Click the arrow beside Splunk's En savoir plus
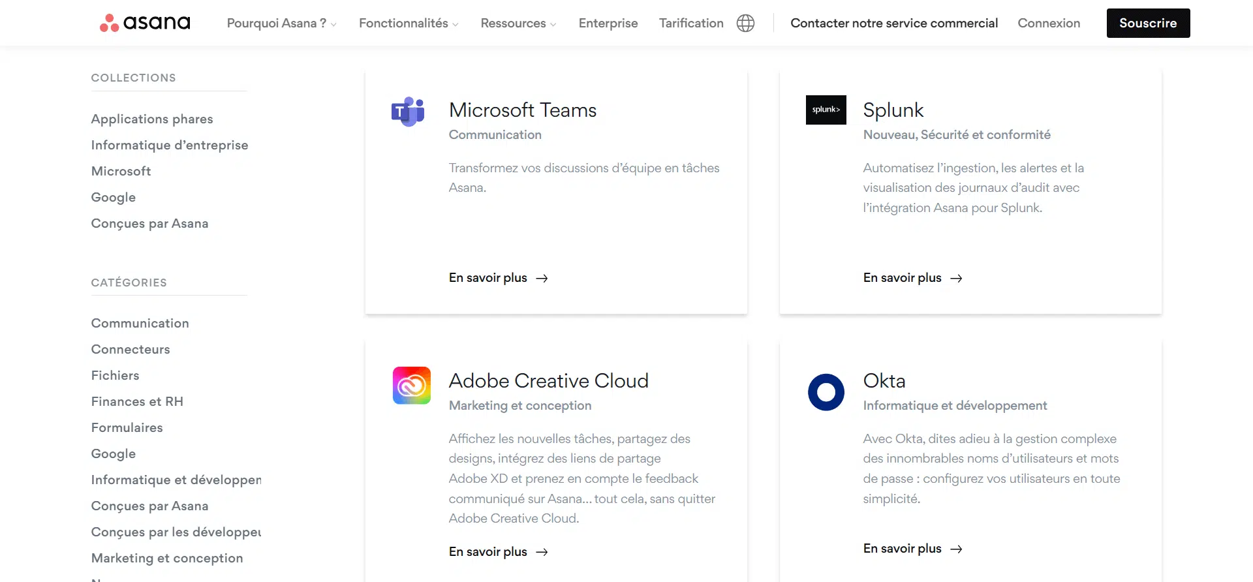The height and width of the screenshot is (582, 1253). [x=956, y=279]
